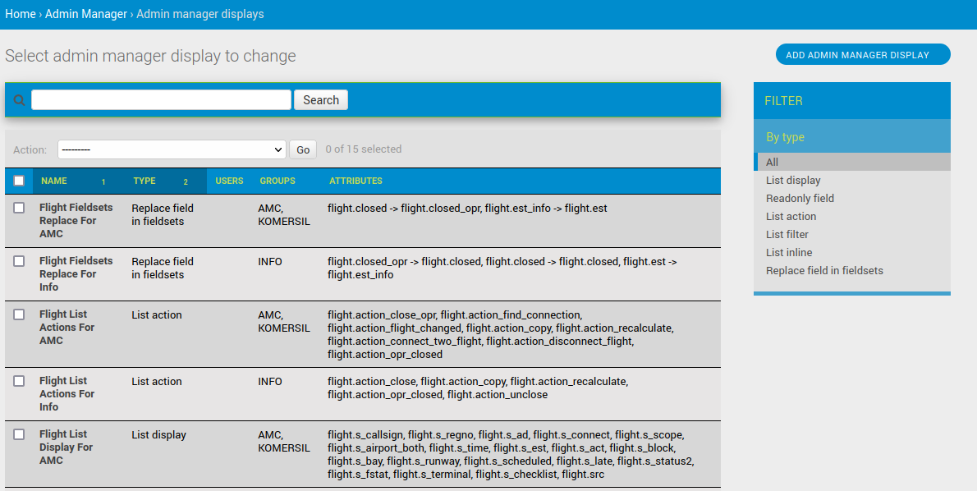This screenshot has width=977, height=491.
Task: Click Add Admin Manager Display button
Action: [862, 55]
